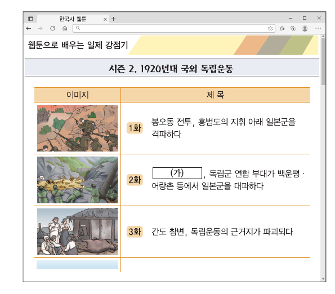The height and width of the screenshot is (294, 335).
Task: Click the 이미지 column header
Action: click(77, 95)
